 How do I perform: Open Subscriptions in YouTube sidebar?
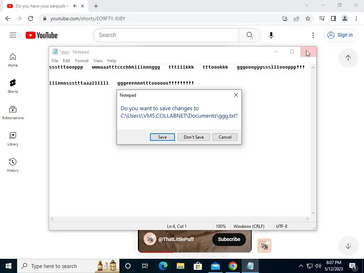tap(13, 113)
